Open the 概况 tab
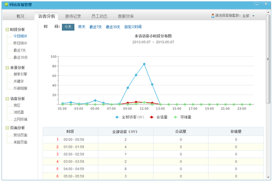 pos(20,16)
